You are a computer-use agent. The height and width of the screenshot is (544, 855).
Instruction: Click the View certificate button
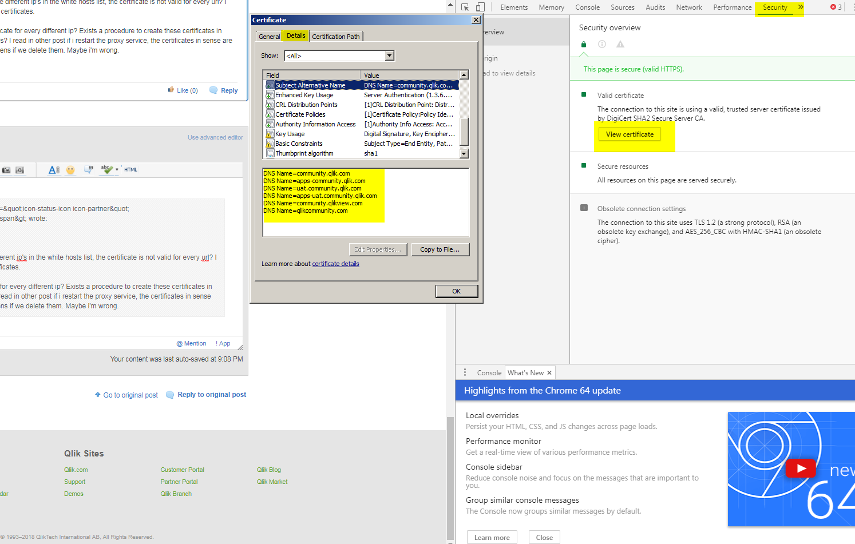[630, 134]
